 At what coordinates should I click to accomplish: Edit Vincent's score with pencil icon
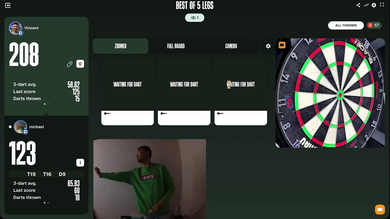point(70,64)
